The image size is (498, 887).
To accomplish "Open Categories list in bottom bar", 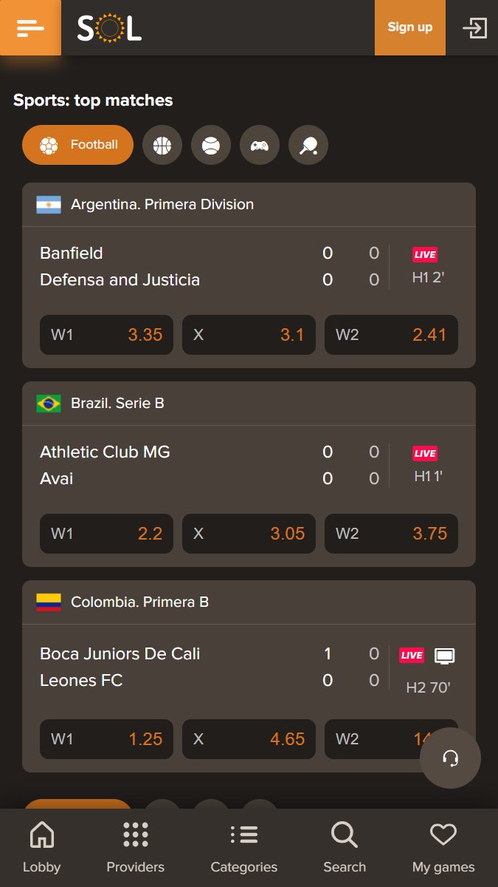I will coord(244,848).
